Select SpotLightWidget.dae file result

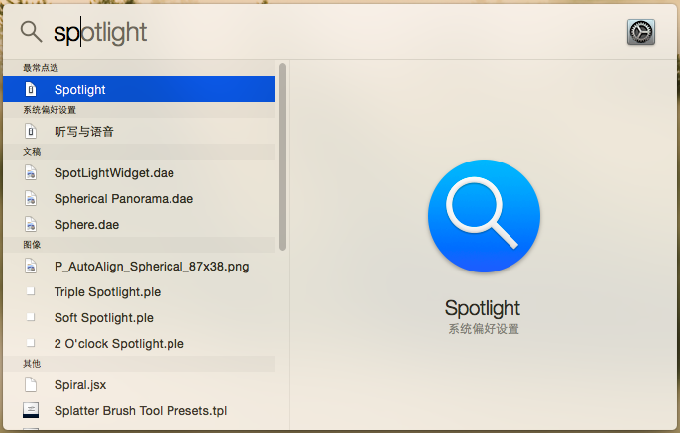coord(139,173)
